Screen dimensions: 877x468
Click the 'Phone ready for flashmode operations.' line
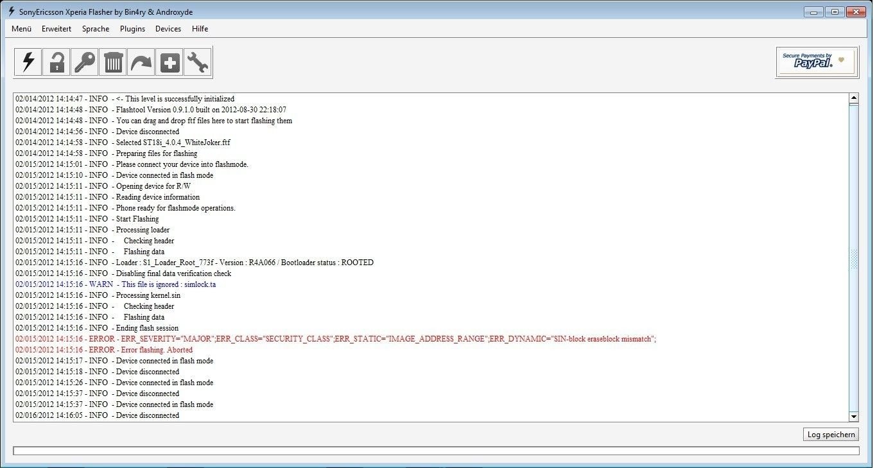[x=126, y=208]
